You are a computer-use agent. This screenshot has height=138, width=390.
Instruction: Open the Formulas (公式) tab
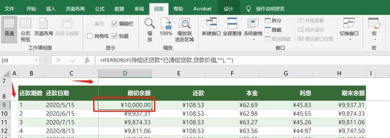[100, 9]
